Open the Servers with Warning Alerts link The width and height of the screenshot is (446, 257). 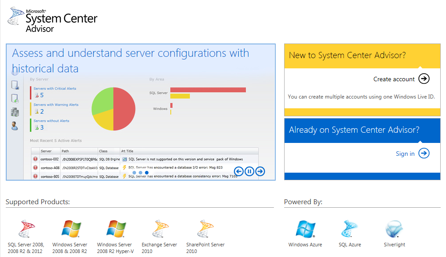56,105
